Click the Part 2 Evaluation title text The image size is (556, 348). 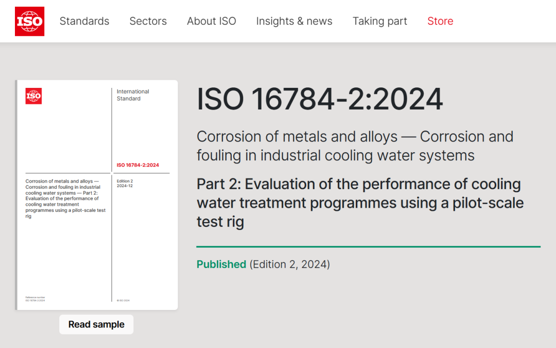(x=359, y=203)
